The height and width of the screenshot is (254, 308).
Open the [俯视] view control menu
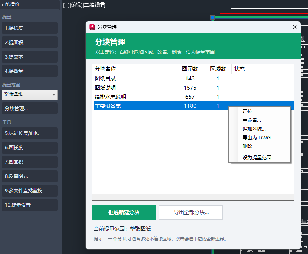click(77, 5)
